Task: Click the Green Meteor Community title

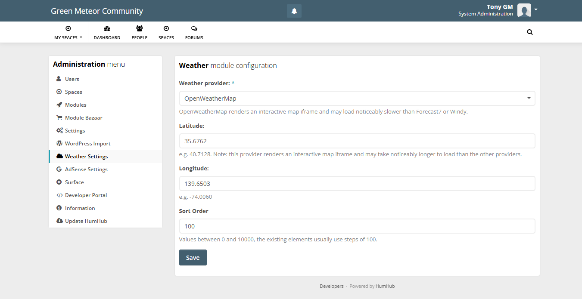Action: pos(97,11)
